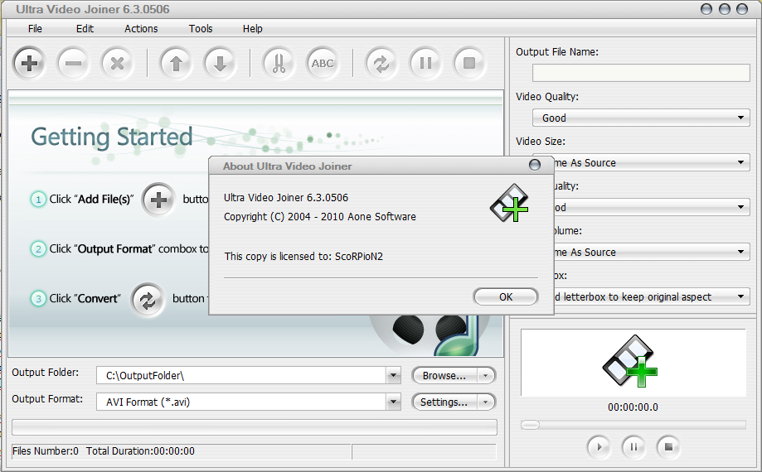Viewport: 762px width, 472px height.
Task: Click the Remove file minus toolbar button
Action: [x=74, y=63]
